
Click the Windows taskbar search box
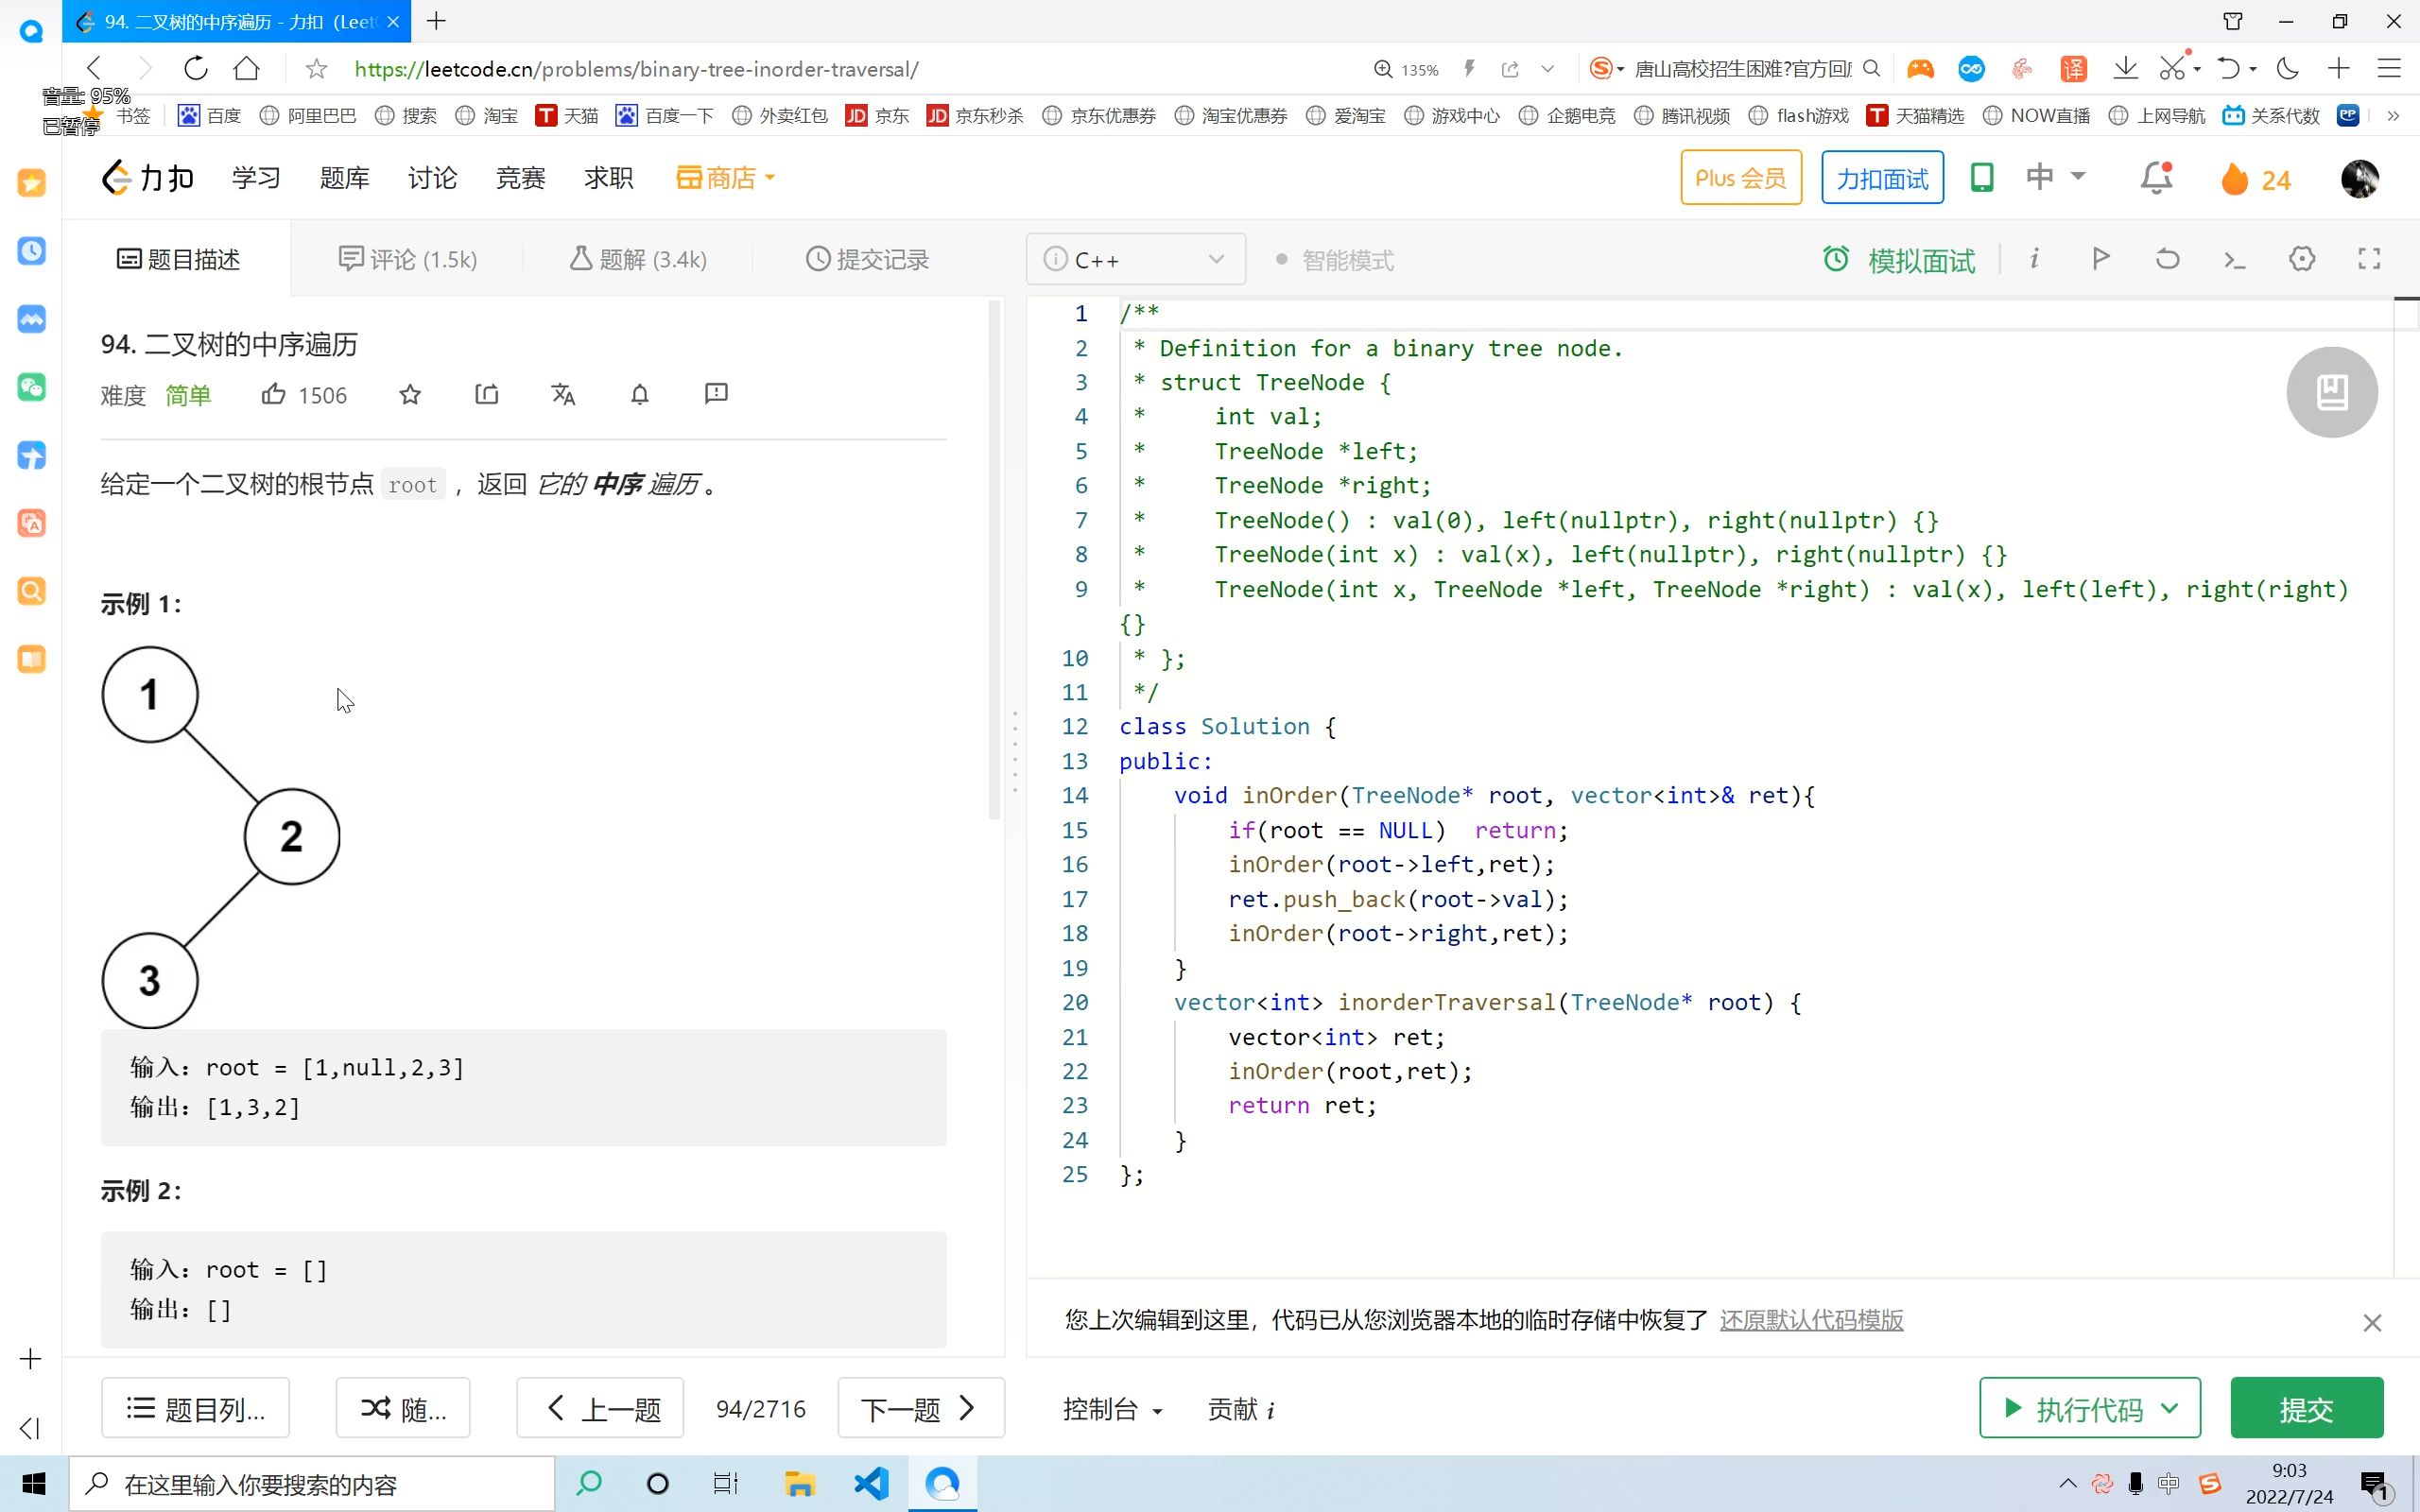click(312, 1484)
